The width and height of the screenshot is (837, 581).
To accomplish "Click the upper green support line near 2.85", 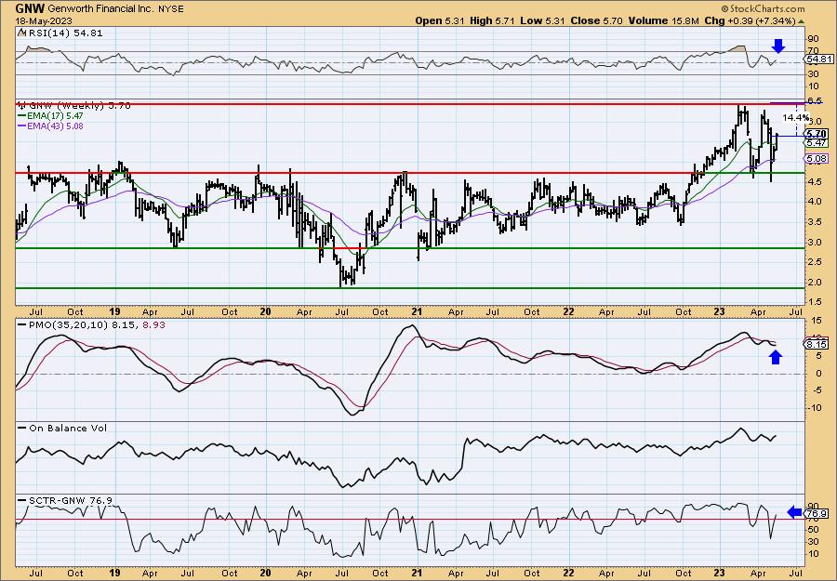I will [409, 248].
